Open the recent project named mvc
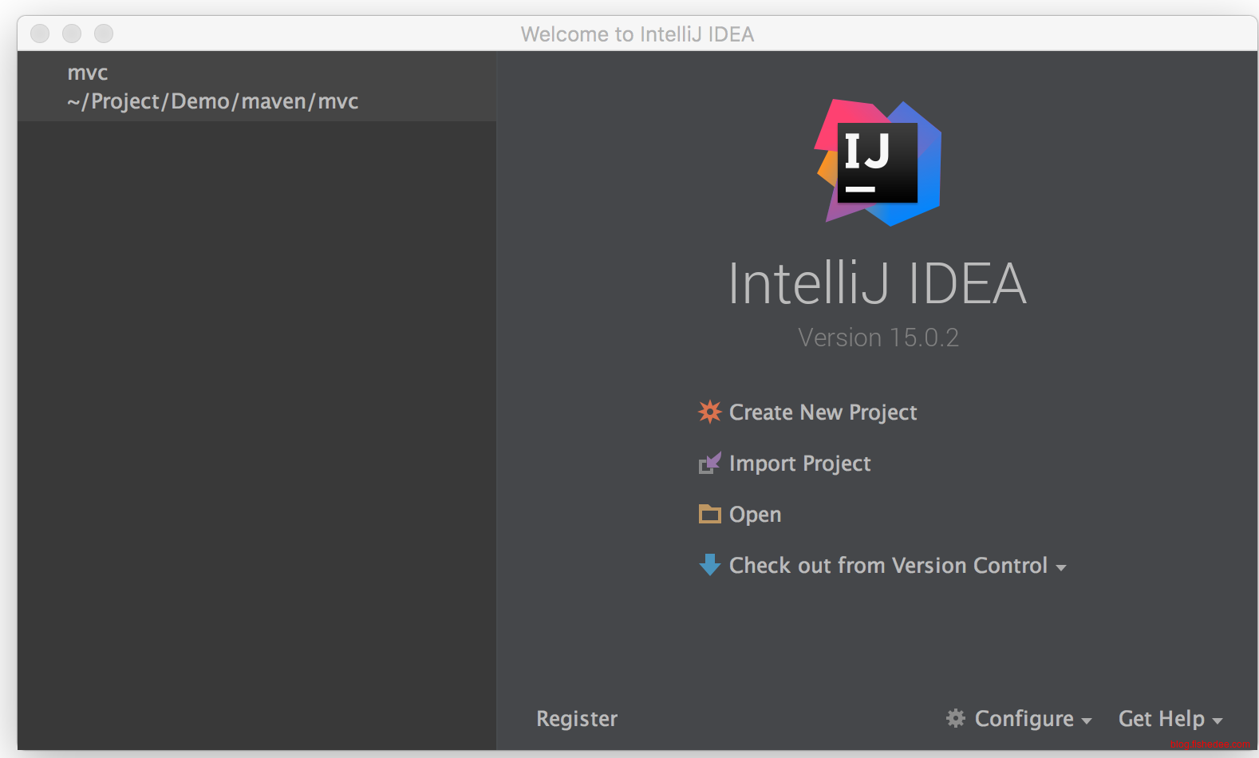This screenshot has height=758, width=1259. (x=88, y=73)
